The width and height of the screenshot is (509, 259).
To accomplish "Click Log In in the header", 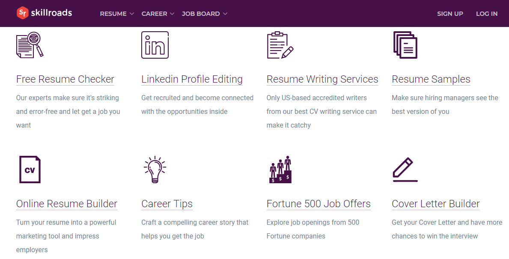I will pos(487,14).
